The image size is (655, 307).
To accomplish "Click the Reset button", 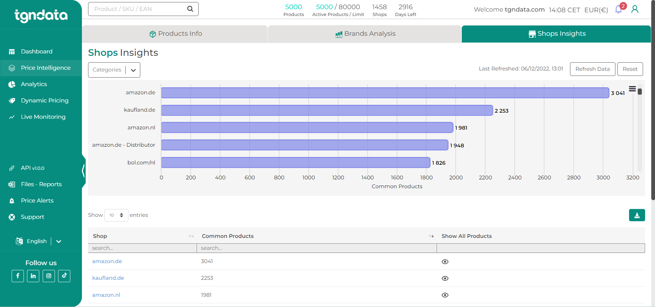I will point(630,69).
